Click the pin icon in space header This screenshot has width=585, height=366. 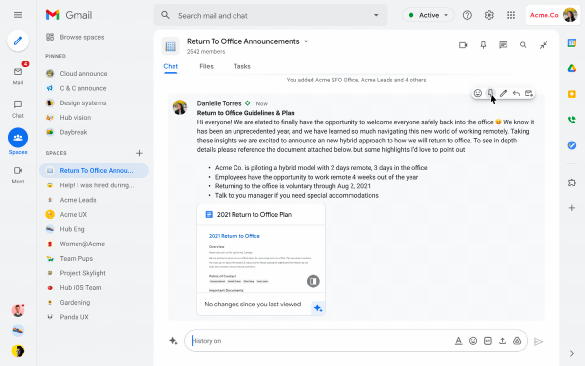pos(483,45)
